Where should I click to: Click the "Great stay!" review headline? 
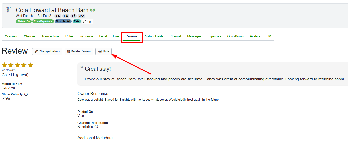pyautogui.click(x=98, y=69)
